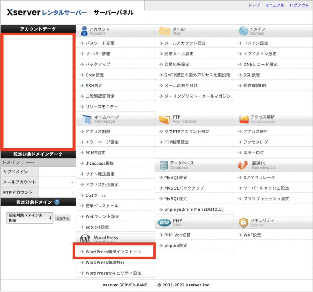Open 動作確認URL
This screenshot has height=292, width=313.
256,86
